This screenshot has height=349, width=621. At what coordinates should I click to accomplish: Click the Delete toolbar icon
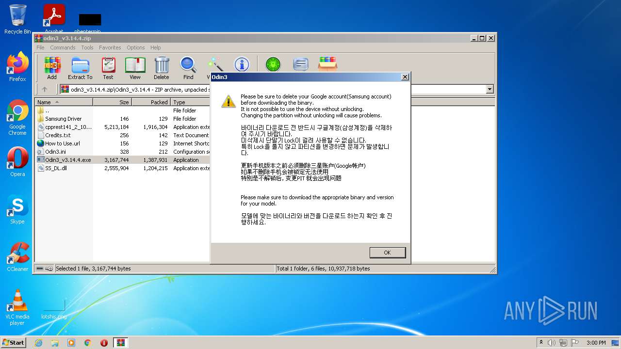(x=162, y=68)
